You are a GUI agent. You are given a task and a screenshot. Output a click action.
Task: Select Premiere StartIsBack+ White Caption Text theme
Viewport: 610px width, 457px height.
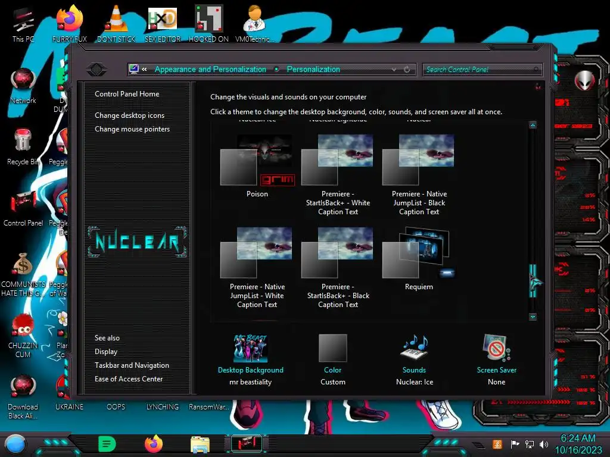point(338,175)
